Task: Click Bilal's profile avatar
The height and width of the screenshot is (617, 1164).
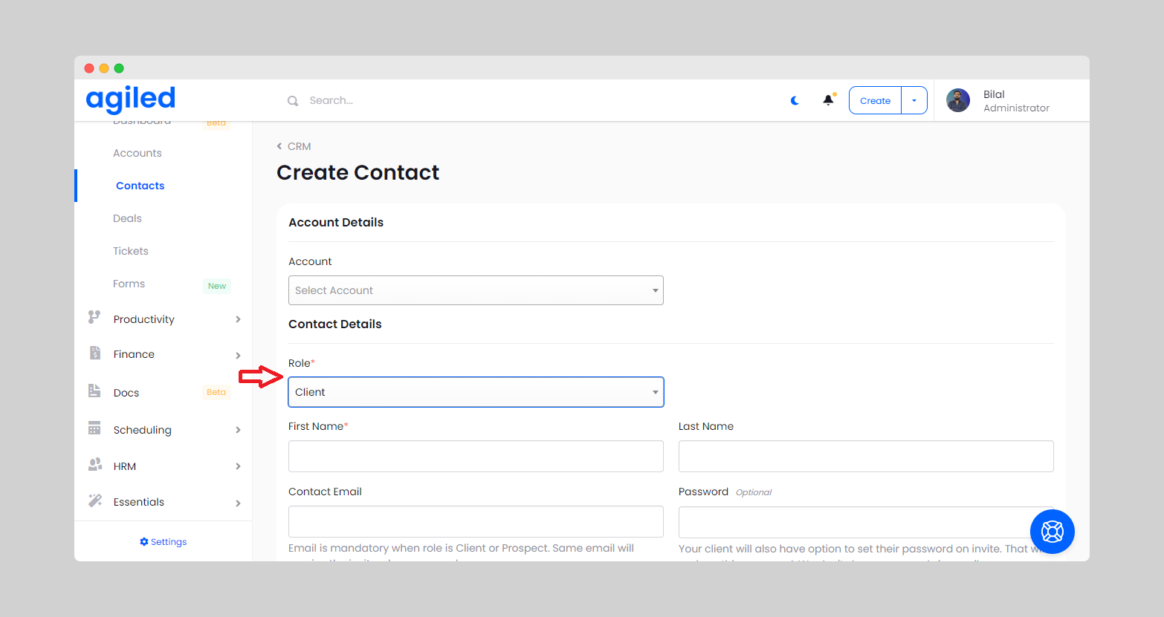Action: (958, 100)
